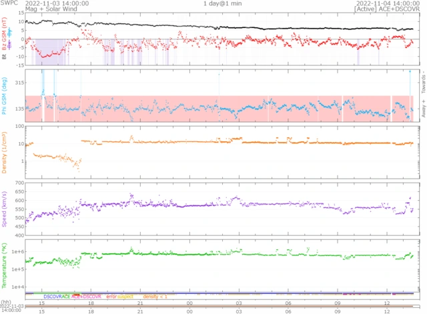Click the [Active] ACE+DSCOVR source label
This screenshot has height=314, width=427.
[x=387, y=9]
